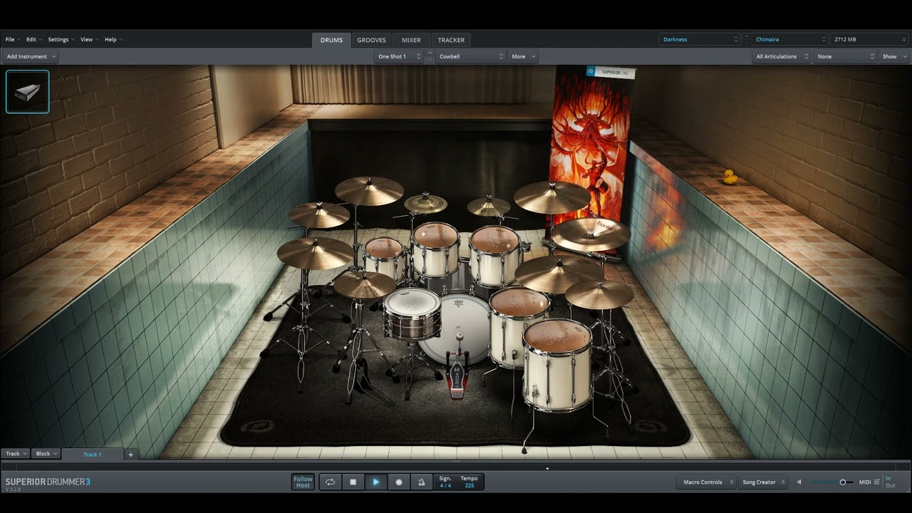The height and width of the screenshot is (513, 912).
Task: Open the Show dropdown
Action: click(x=895, y=56)
